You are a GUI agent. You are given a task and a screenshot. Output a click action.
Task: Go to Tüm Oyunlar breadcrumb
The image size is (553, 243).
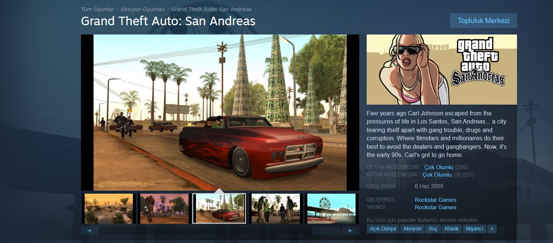(98, 9)
